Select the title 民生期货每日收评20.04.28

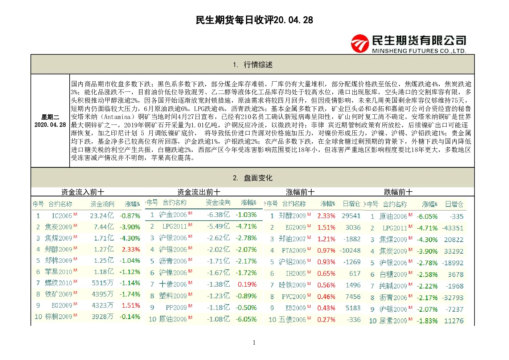pyautogui.click(x=254, y=20)
